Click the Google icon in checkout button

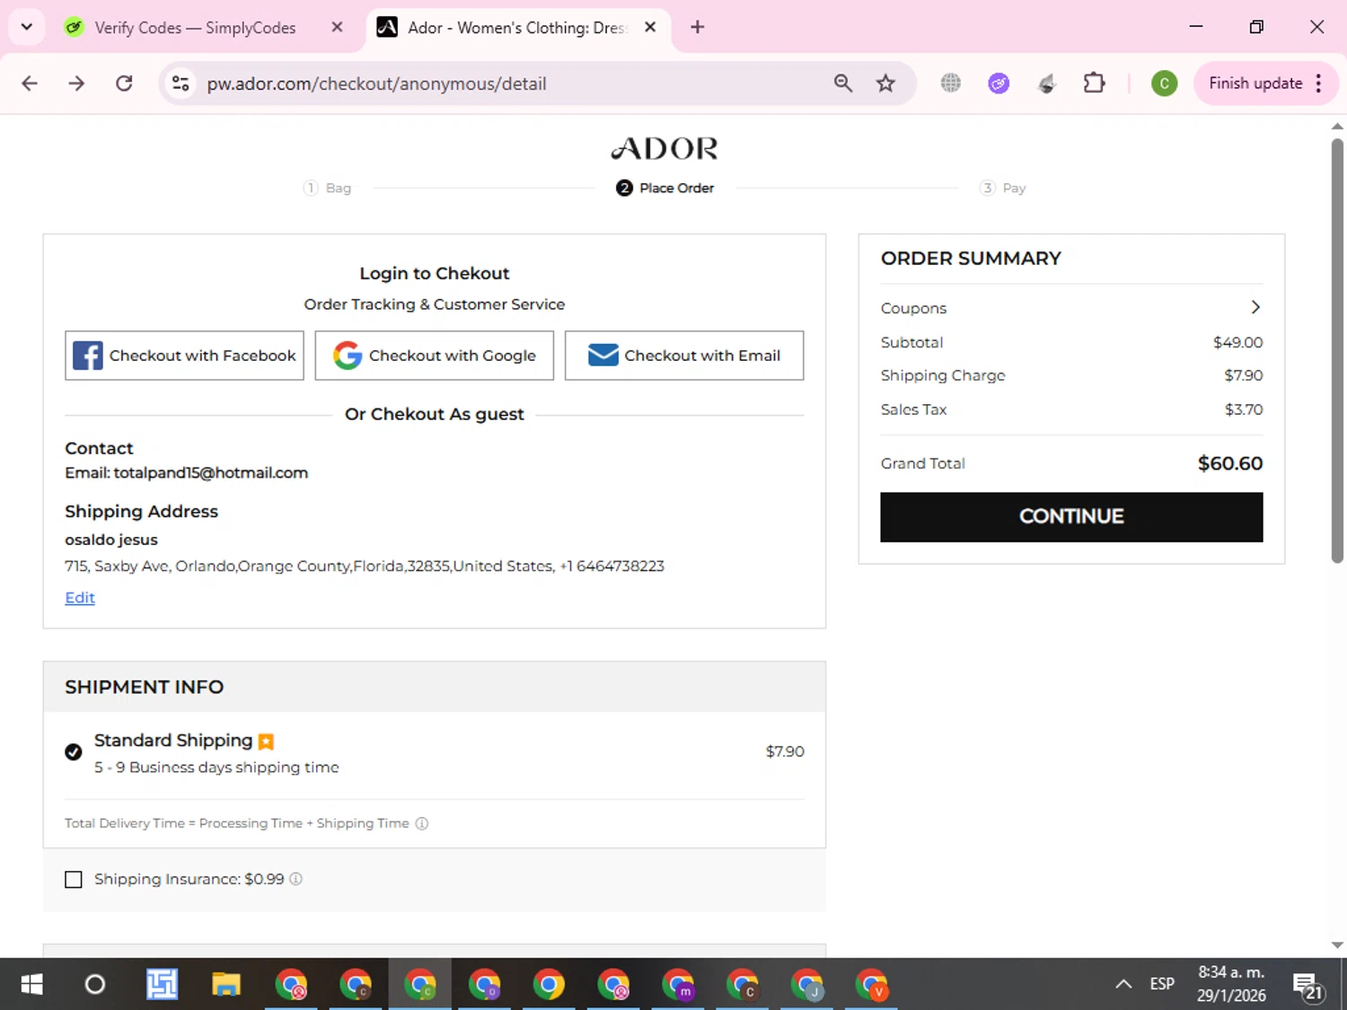click(348, 356)
